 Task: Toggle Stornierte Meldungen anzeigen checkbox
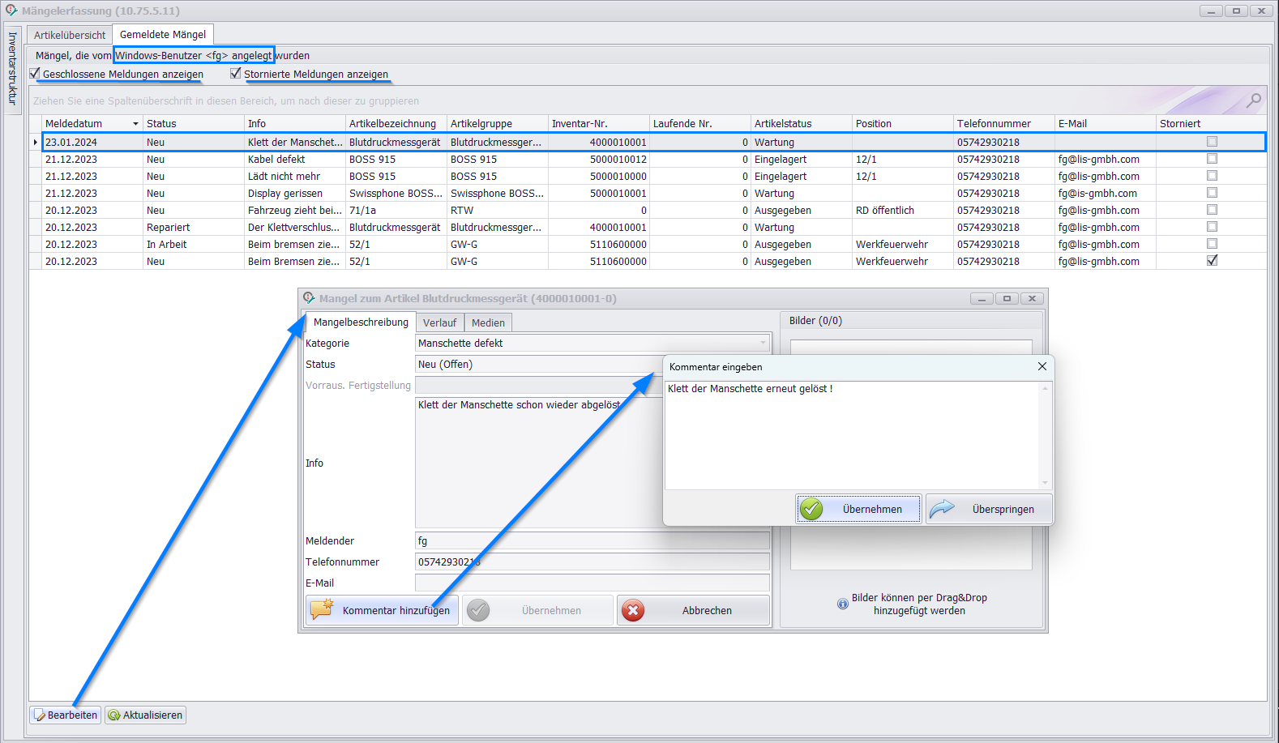(x=236, y=74)
